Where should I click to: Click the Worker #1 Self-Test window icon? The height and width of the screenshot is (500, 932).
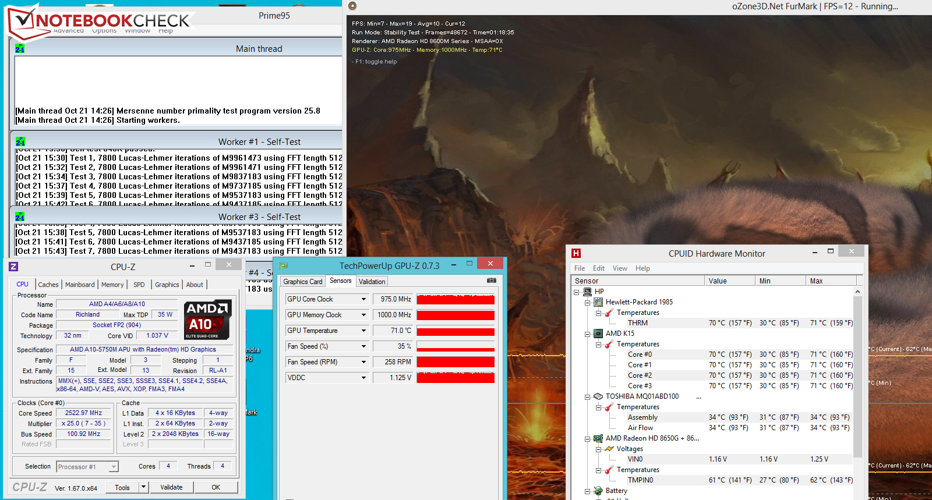pos(20,141)
